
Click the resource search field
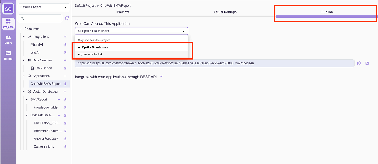pos(40,18)
